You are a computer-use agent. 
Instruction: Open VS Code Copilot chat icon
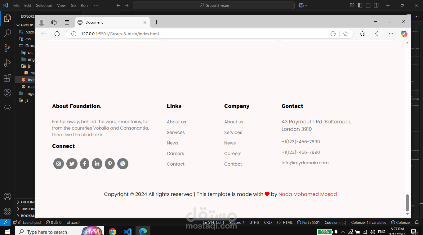click(301, 5)
